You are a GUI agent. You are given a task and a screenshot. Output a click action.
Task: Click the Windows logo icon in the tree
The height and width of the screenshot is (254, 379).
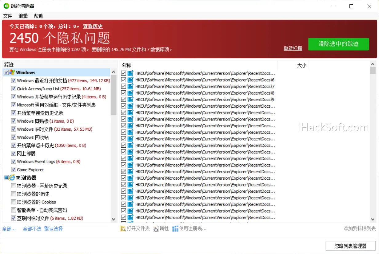pyautogui.click(x=12, y=72)
